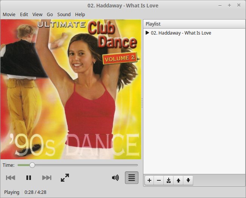Image resolution: width=246 pixels, height=198 pixels.
Task: Minimize the player window
Action: (220, 6)
